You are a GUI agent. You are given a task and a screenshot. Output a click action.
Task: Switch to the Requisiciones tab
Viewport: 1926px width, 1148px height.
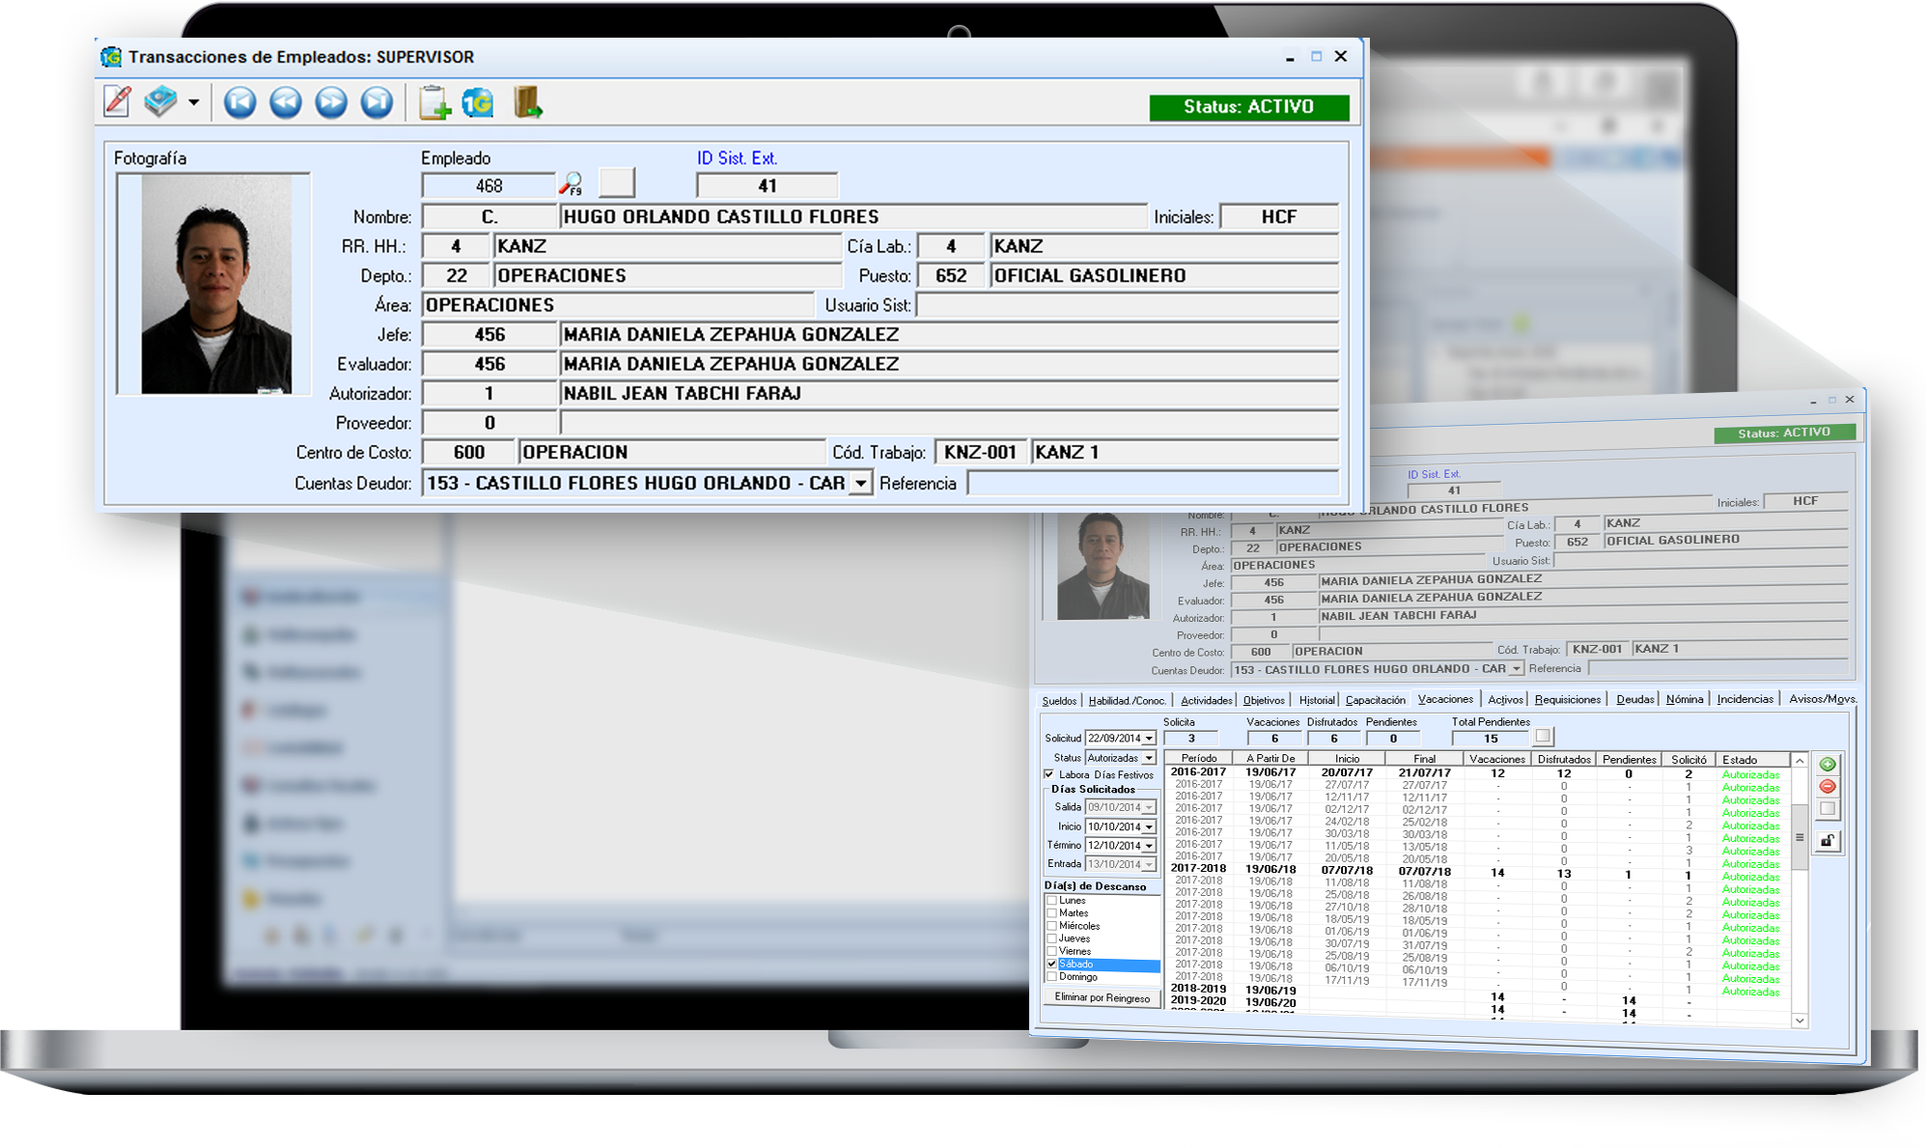(x=1568, y=700)
